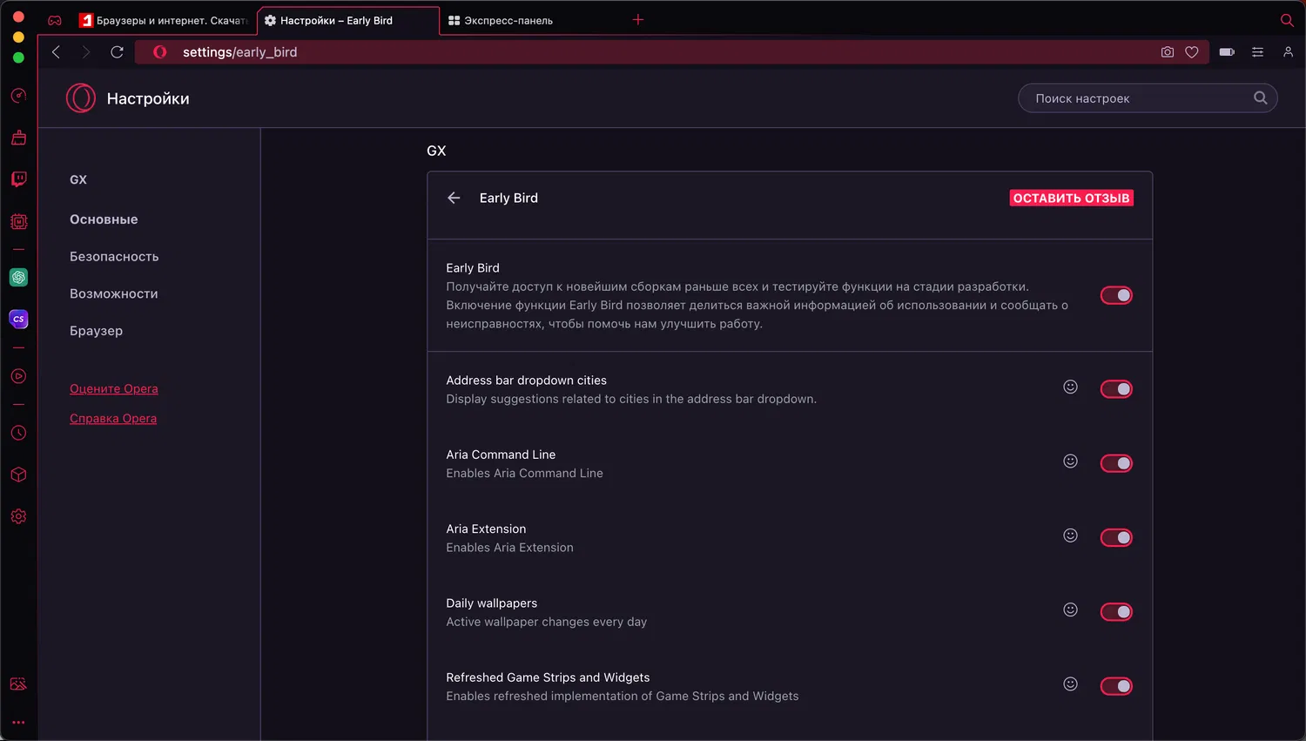Open the Easy Setup sliders icon
1306x741 pixels.
pos(1257,52)
